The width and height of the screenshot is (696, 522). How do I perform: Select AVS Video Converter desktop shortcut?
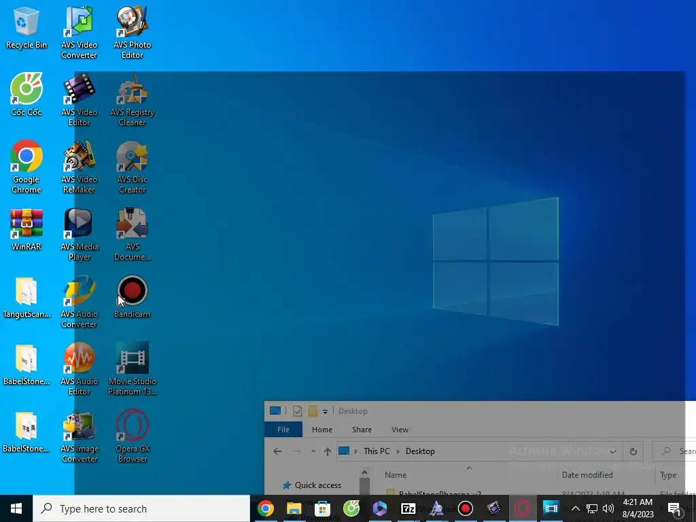(79, 33)
